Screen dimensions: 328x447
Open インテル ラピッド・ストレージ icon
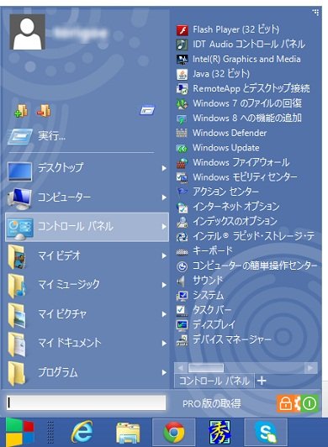point(183,237)
